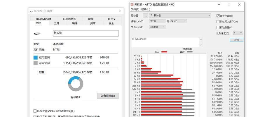Click capacity value 1.86 TB

[x=104, y=72]
